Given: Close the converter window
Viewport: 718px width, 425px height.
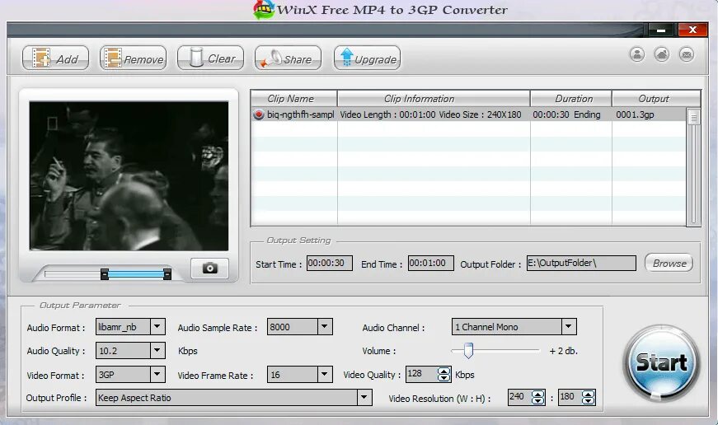Looking at the screenshot, I should (692, 30).
